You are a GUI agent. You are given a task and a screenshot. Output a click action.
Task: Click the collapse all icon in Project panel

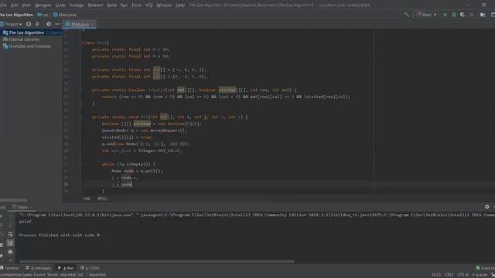[37, 24]
